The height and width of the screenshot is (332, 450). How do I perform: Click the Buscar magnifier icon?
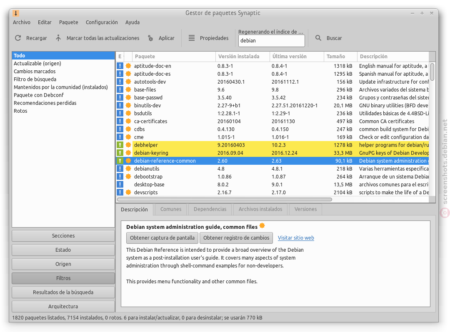tap(318, 38)
